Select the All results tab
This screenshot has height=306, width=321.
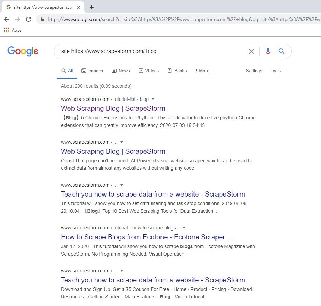click(x=67, y=71)
